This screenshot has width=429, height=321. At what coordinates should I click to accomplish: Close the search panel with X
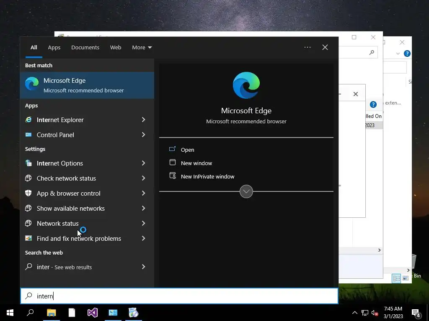[325, 47]
